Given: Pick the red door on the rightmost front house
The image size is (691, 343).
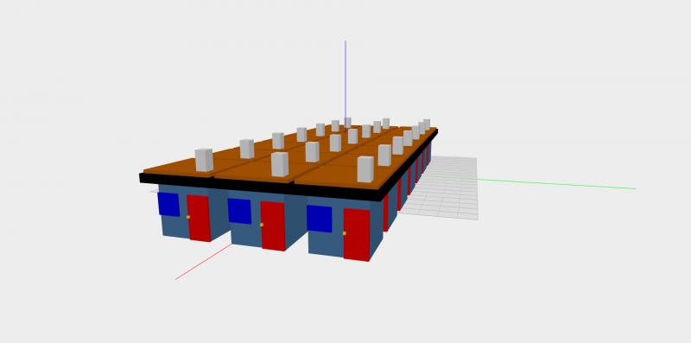Looking at the screenshot, I should [357, 234].
